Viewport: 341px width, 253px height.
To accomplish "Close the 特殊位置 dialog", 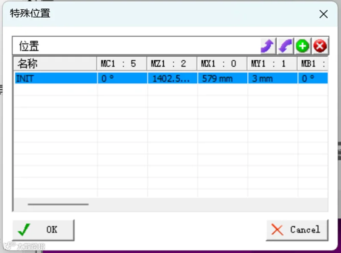I will point(323,15).
